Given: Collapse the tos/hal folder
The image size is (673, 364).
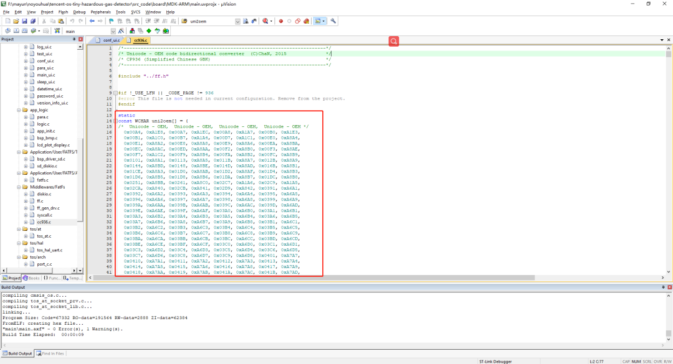Looking at the screenshot, I should [19, 243].
